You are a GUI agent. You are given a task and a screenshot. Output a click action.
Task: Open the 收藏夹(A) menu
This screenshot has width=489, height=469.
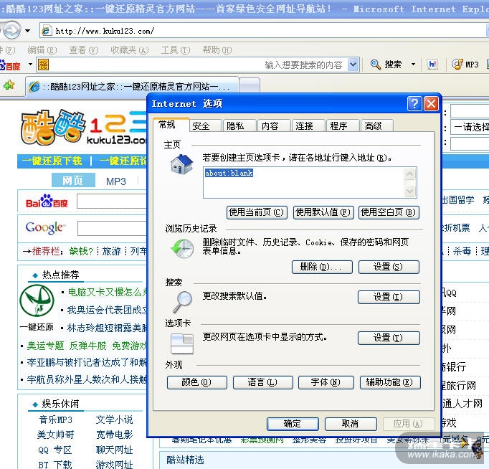(x=130, y=50)
